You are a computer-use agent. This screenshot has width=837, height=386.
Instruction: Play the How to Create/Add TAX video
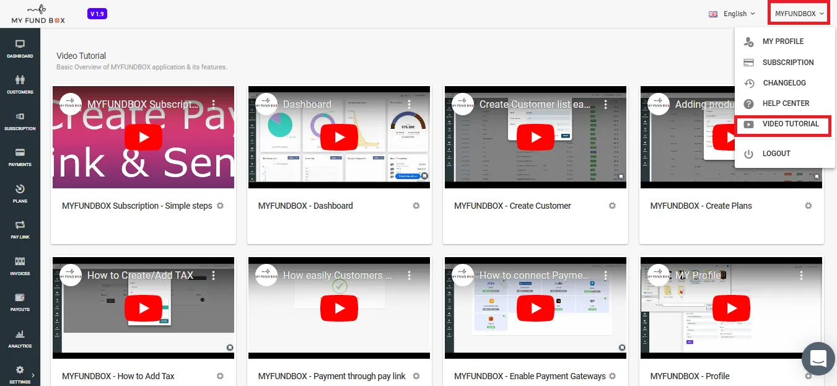pyautogui.click(x=144, y=308)
